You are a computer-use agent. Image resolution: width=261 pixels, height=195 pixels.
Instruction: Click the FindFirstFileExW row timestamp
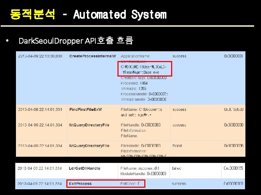coord(40,109)
